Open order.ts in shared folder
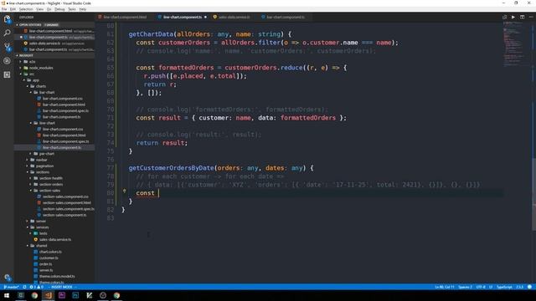This screenshot has width=536, height=301. click(45, 264)
